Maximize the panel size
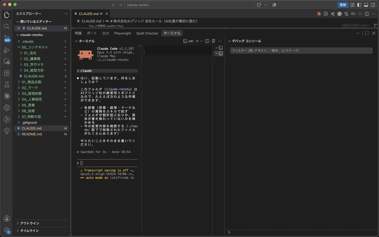379x237 pixels. (x=367, y=33)
